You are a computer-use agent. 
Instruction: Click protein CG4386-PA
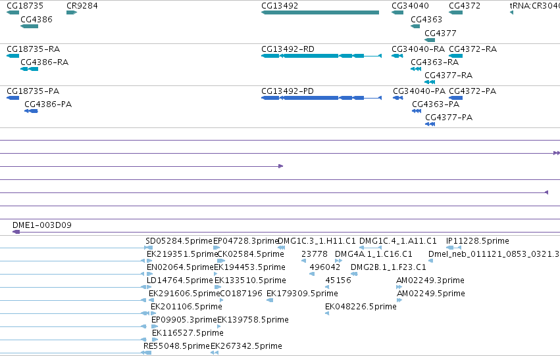(x=31, y=111)
